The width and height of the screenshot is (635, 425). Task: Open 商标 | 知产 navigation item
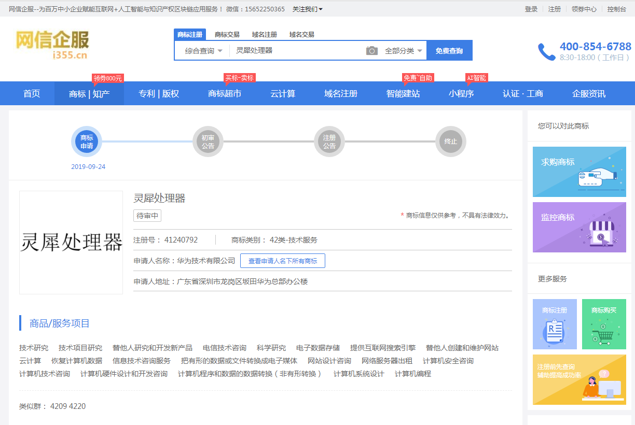pyautogui.click(x=89, y=93)
